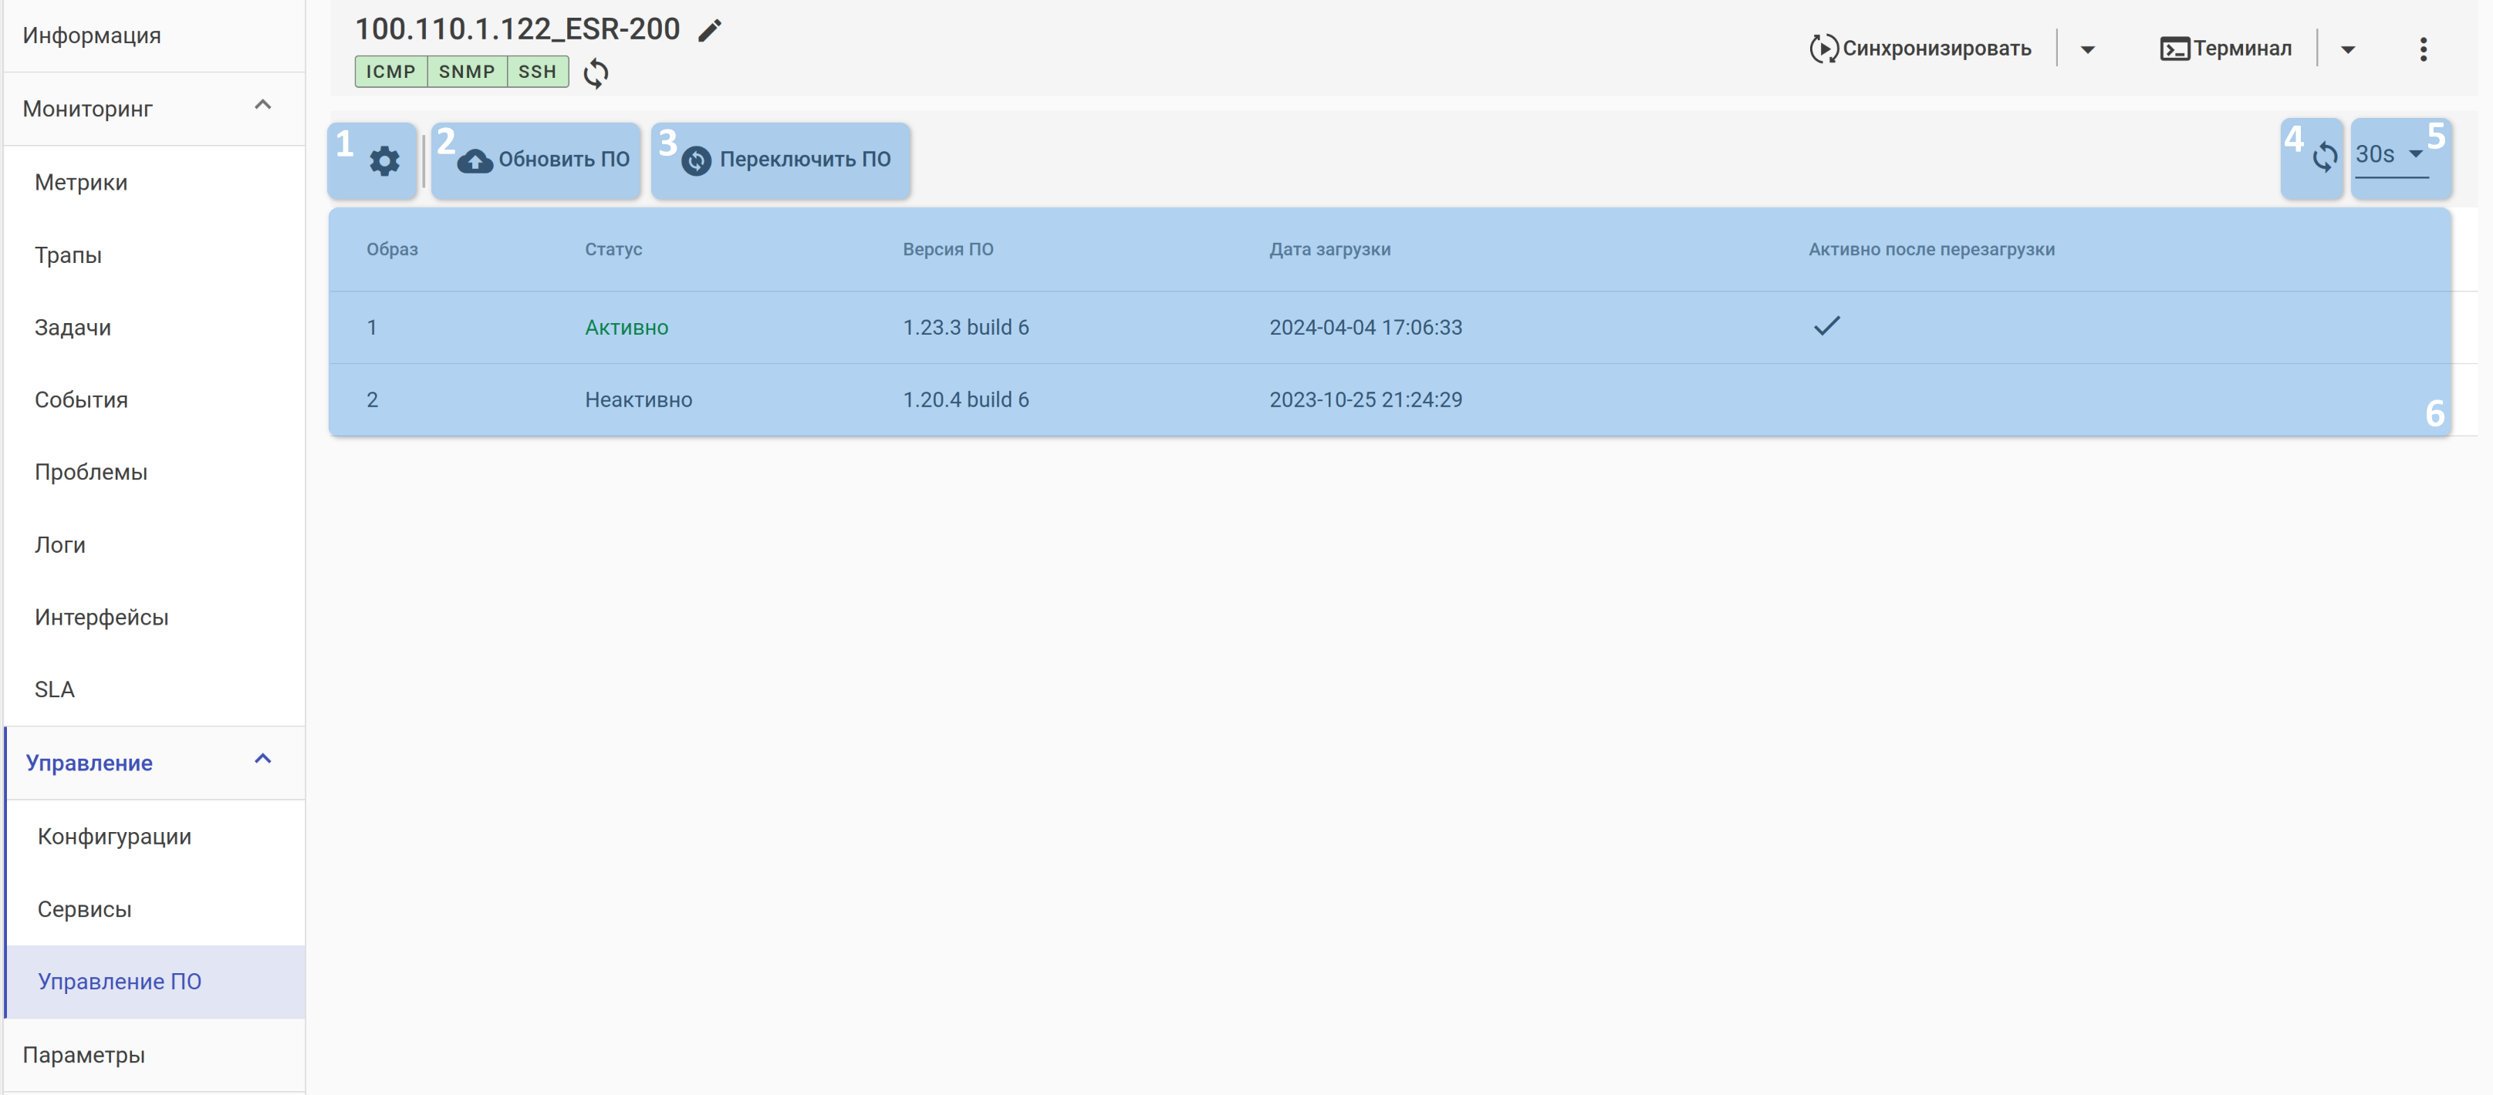Open the Метрики menu item
This screenshot has height=1095, width=2493.
(81, 183)
